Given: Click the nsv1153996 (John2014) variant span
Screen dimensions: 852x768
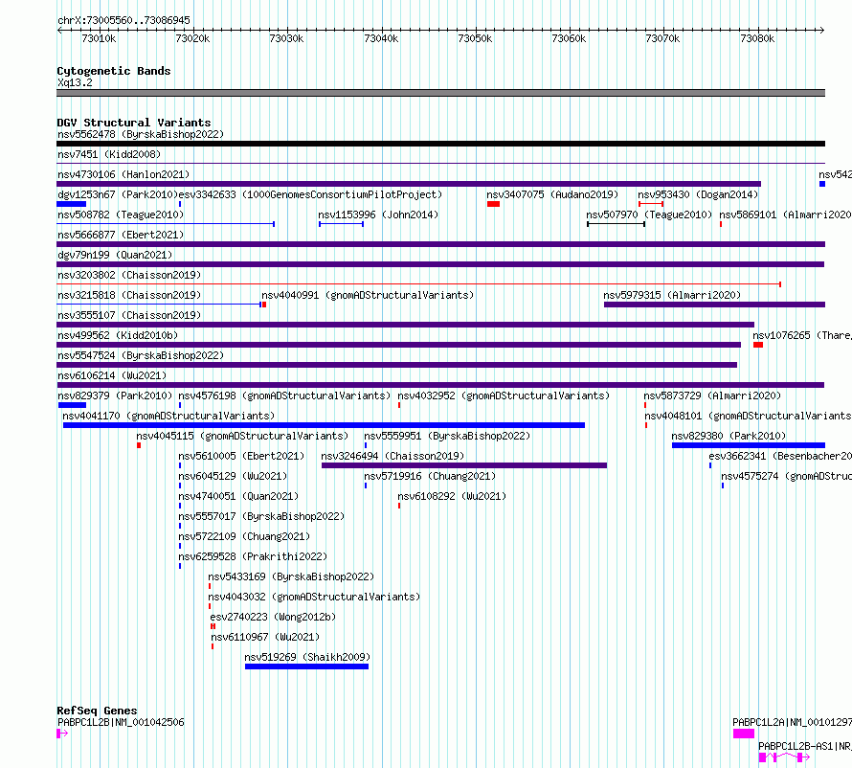Looking at the screenshot, I should pos(341,224).
